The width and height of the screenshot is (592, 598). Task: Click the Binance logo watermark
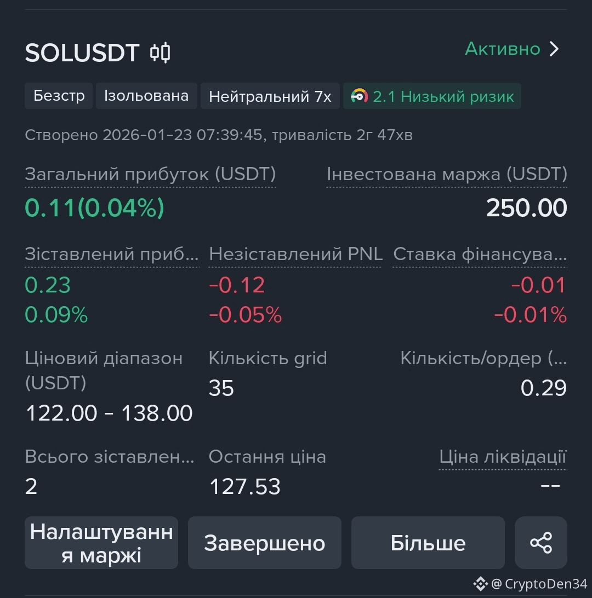point(480,584)
